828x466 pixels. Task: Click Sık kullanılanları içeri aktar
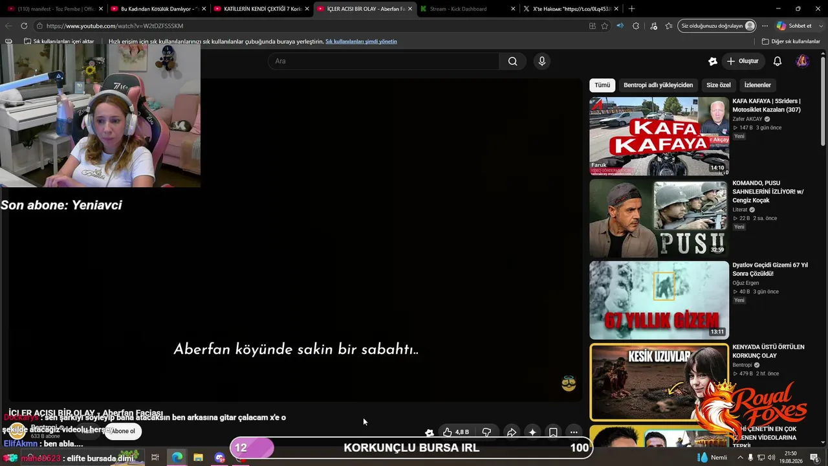59,41
